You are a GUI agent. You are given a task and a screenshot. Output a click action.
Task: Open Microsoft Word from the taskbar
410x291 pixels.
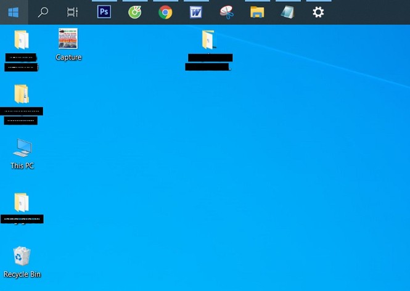(196, 12)
